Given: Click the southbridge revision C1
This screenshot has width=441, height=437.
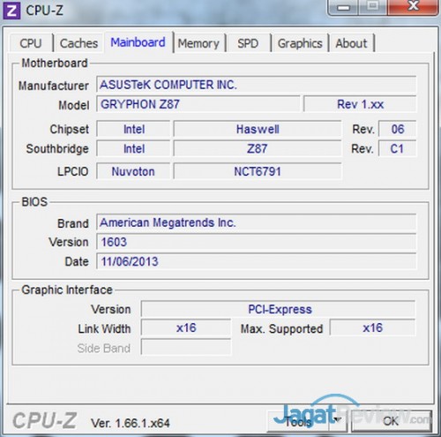Looking at the screenshot, I should [x=398, y=148].
